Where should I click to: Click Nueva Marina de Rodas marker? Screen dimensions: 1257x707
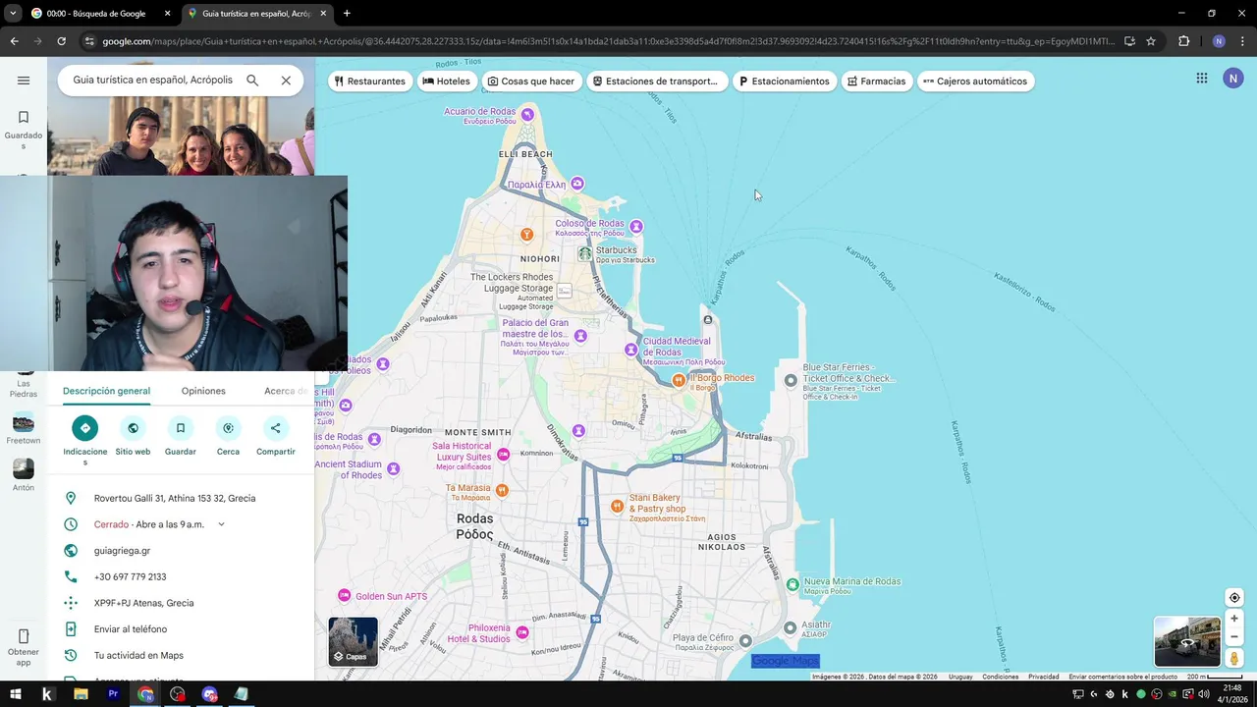pos(792,584)
